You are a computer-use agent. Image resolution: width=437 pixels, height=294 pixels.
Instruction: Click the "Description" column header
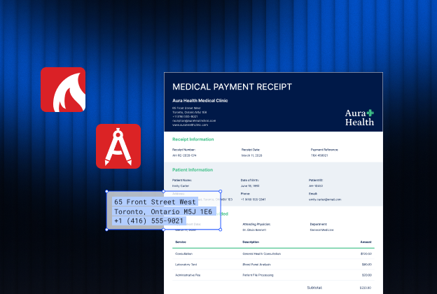pos(251,242)
